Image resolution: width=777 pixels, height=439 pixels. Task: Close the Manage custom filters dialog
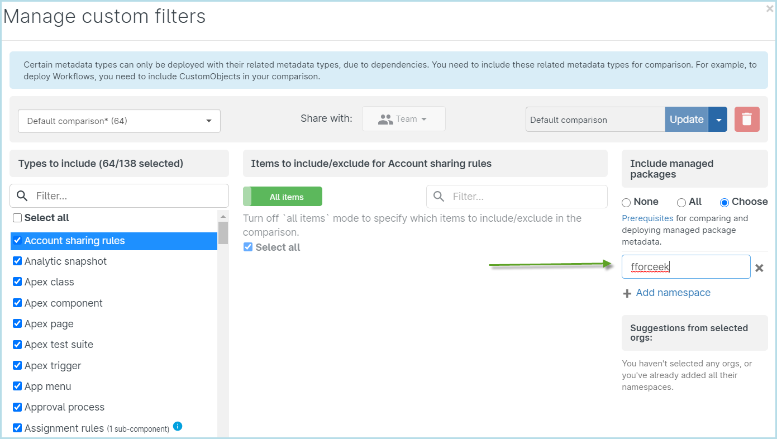(x=770, y=8)
